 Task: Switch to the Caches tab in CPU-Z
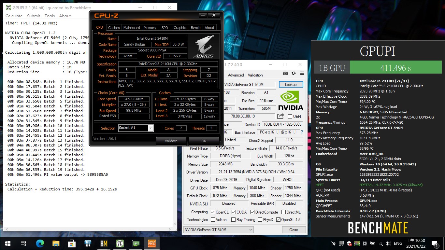pos(114,28)
